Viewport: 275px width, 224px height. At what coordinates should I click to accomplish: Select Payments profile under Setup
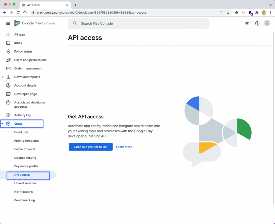click(x=26, y=166)
